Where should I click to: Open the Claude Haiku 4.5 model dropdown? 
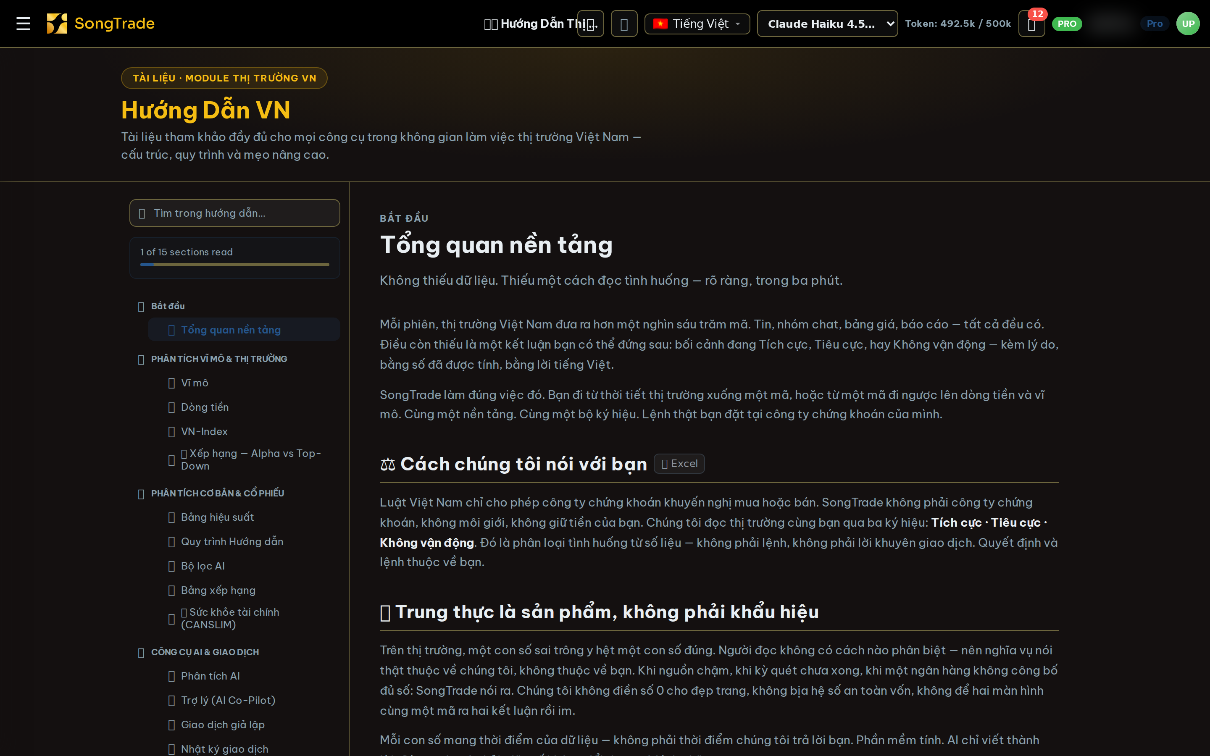827,24
